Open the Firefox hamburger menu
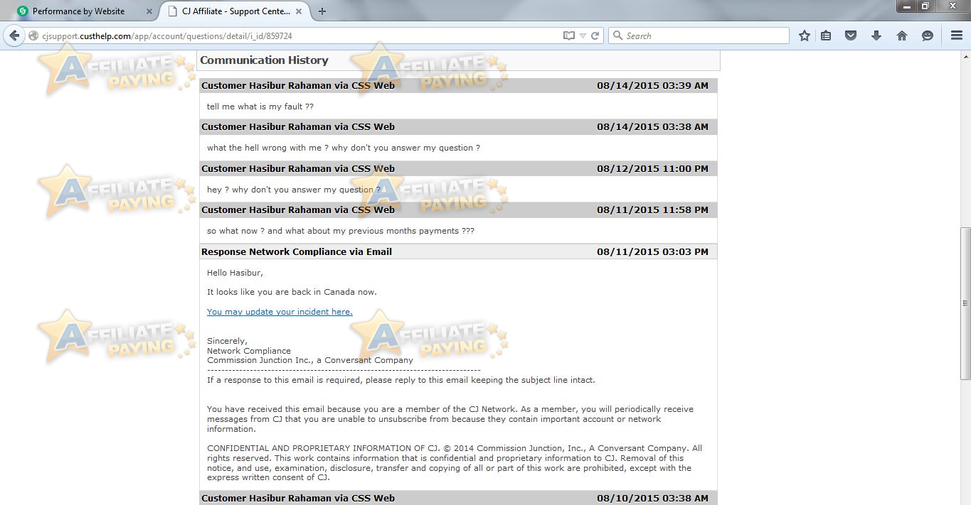The width and height of the screenshot is (971, 505). coord(957,36)
